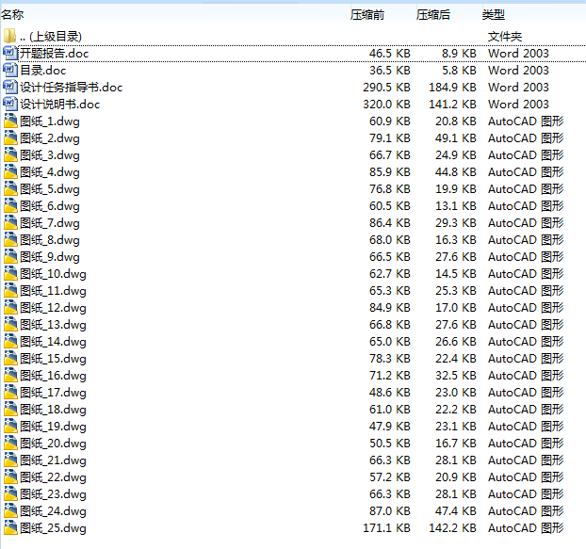
Task: Click the AutoCAD icon for 图纸_19.dwg
Action: pyautogui.click(x=10, y=427)
